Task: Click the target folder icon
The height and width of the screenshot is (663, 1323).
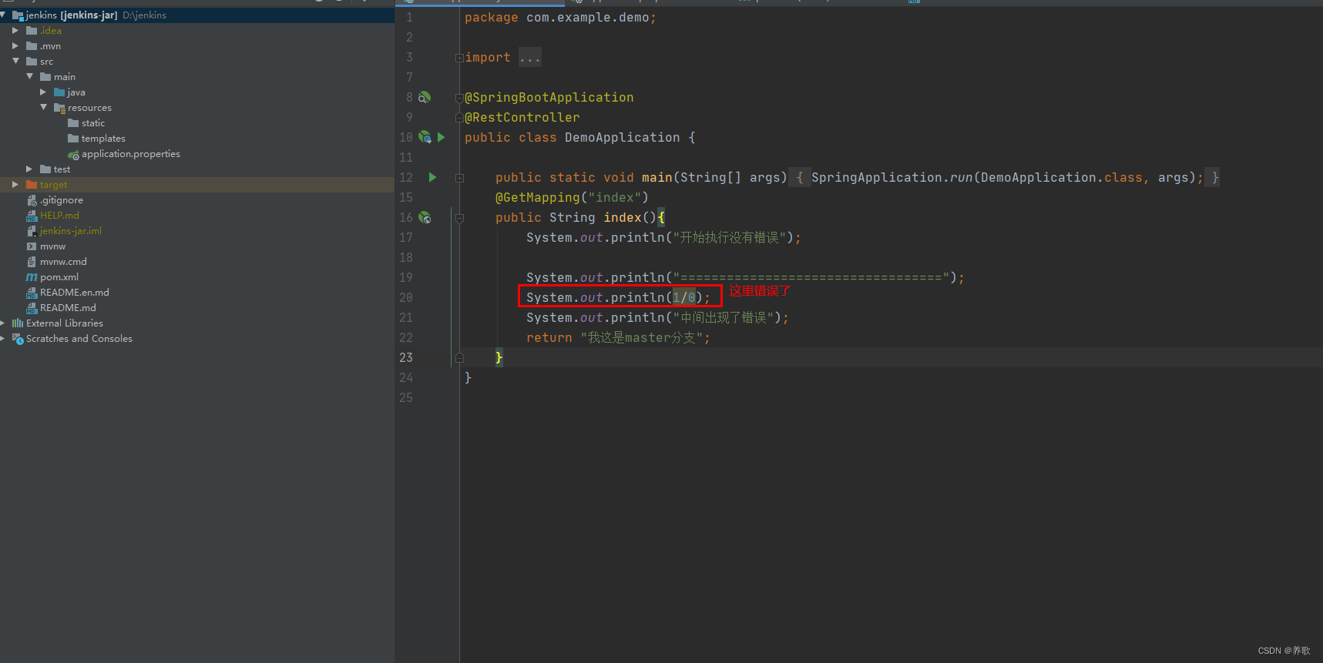Action: tap(32, 185)
